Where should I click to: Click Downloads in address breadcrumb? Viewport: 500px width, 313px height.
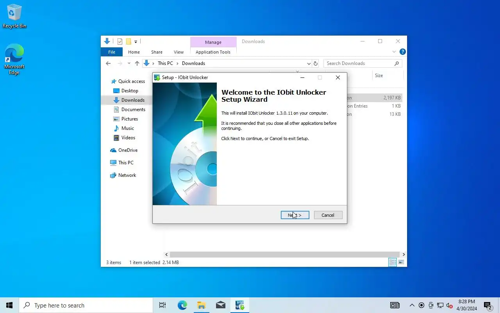click(x=193, y=63)
